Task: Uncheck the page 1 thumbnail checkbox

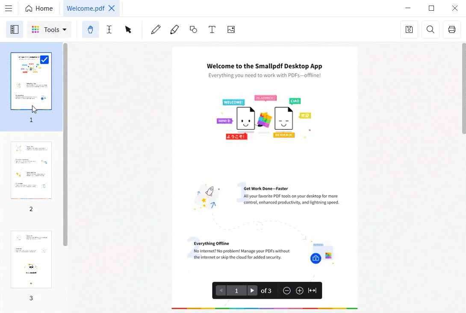Action: [44, 60]
